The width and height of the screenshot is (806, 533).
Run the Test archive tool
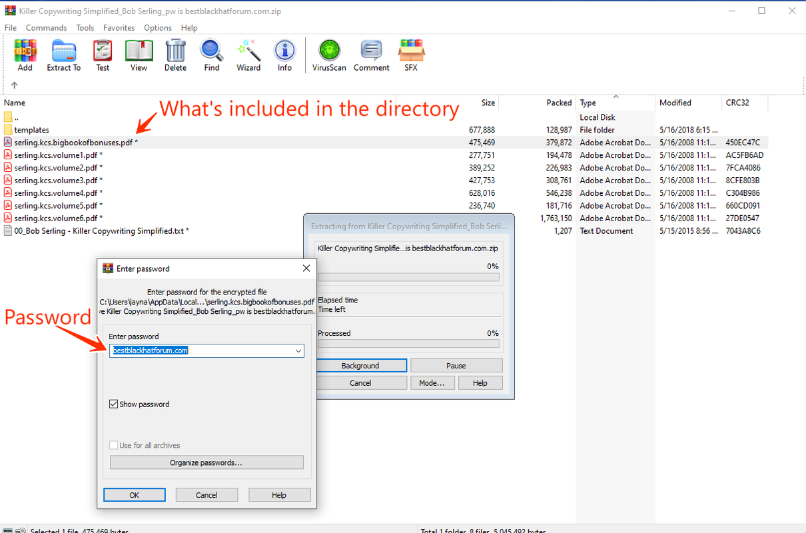103,55
